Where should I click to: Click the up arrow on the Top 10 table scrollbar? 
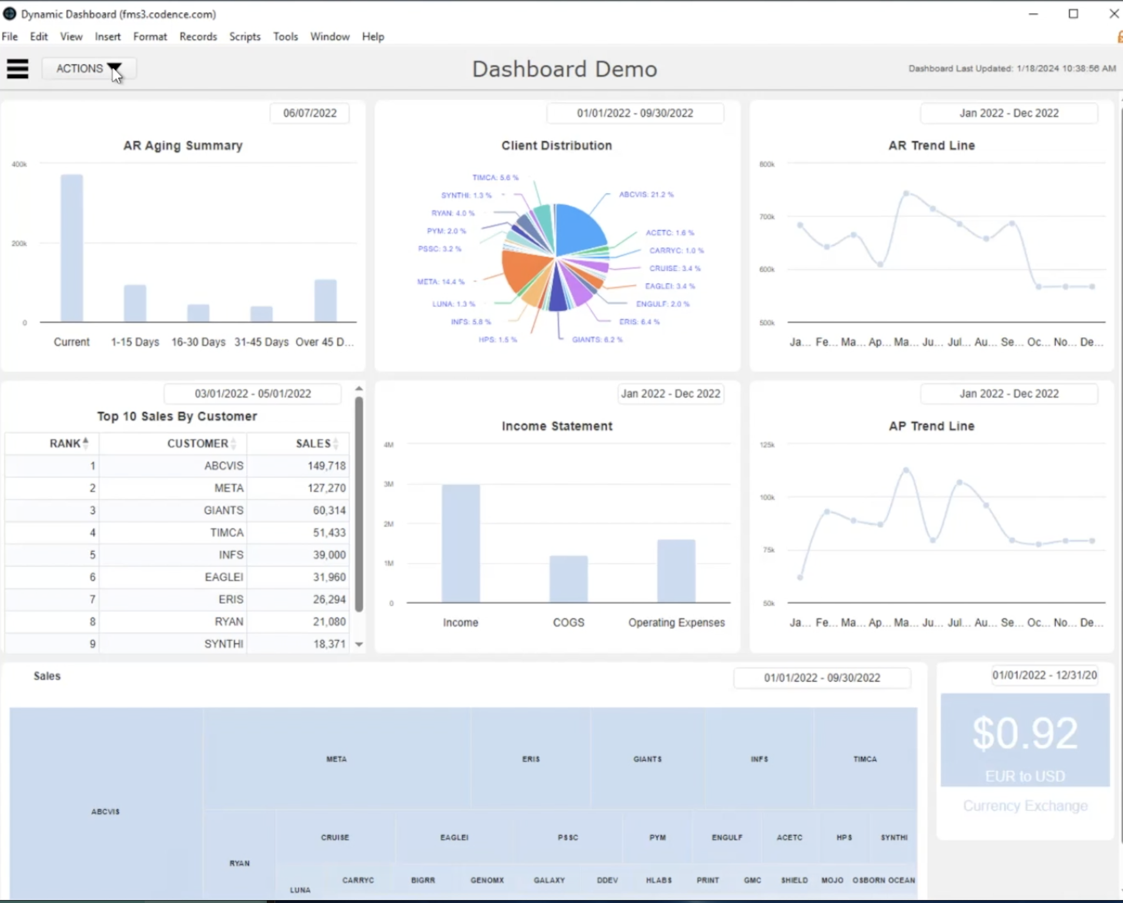point(359,387)
